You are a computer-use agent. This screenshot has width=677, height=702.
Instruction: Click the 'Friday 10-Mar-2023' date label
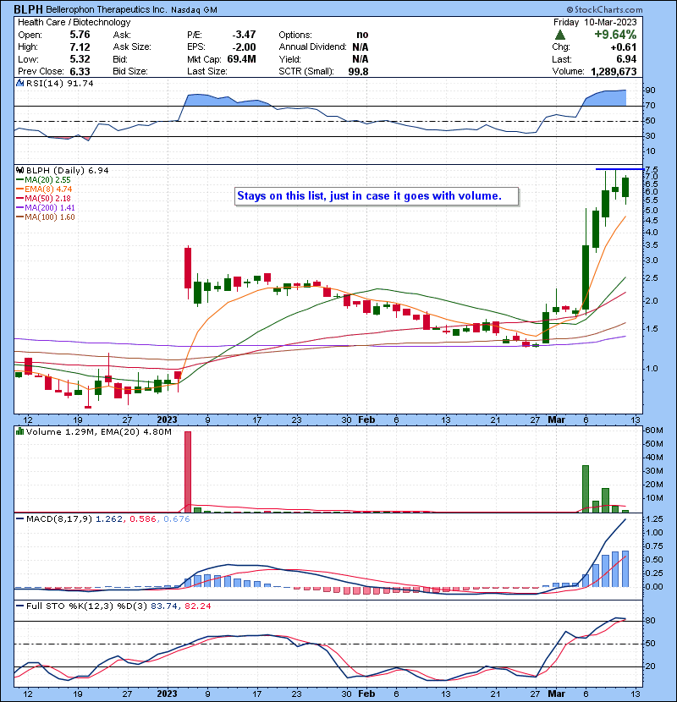tap(595, 22)
